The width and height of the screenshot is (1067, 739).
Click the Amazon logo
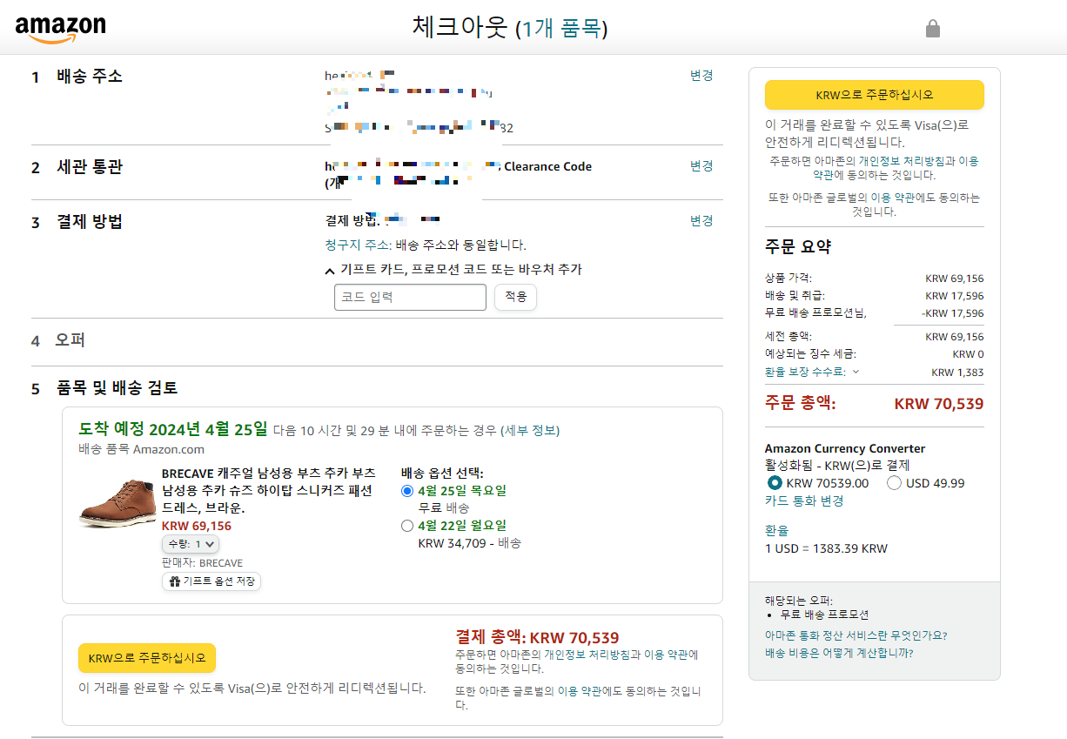[x=61, y=29]
